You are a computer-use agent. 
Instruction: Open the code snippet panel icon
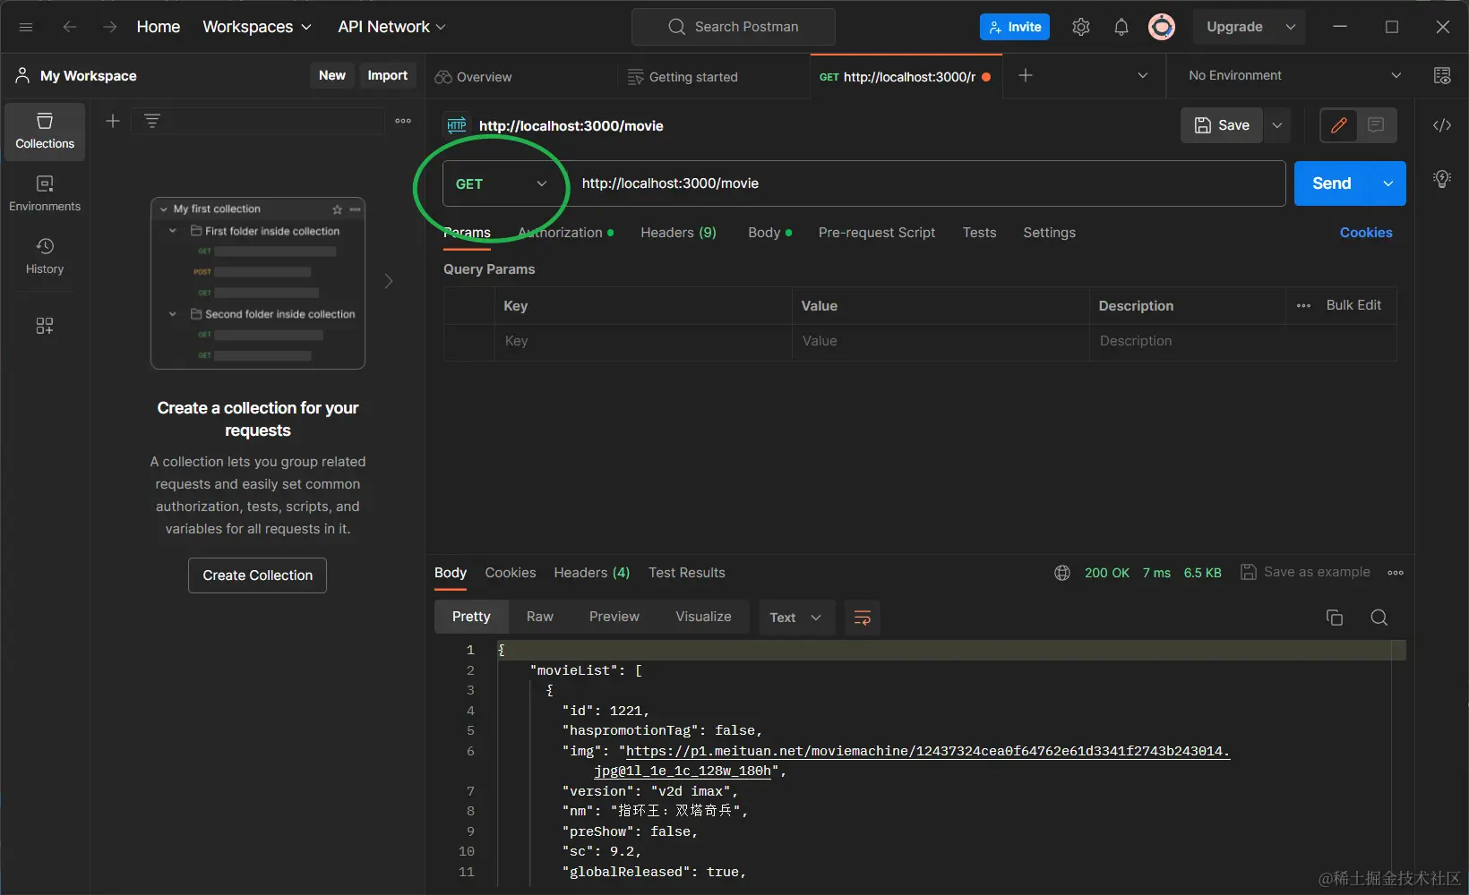point(1442,125)
